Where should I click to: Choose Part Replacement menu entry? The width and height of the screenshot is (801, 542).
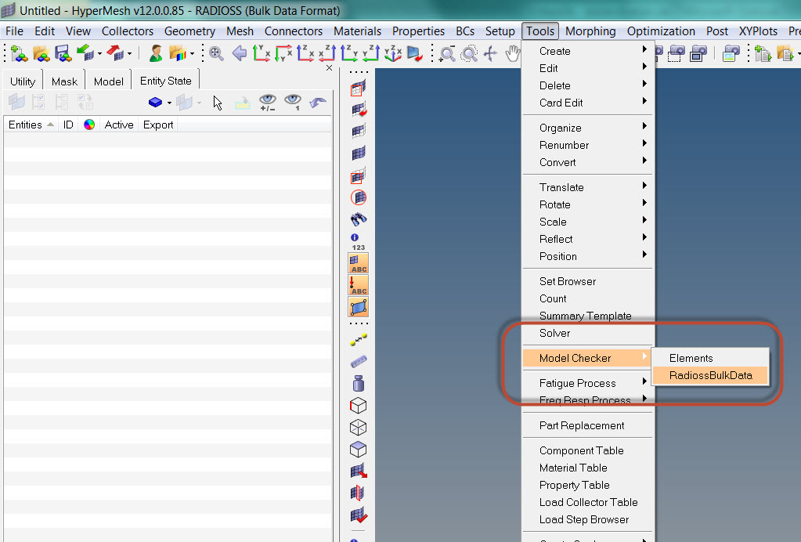pyautogui.click(x=589, y=425)
